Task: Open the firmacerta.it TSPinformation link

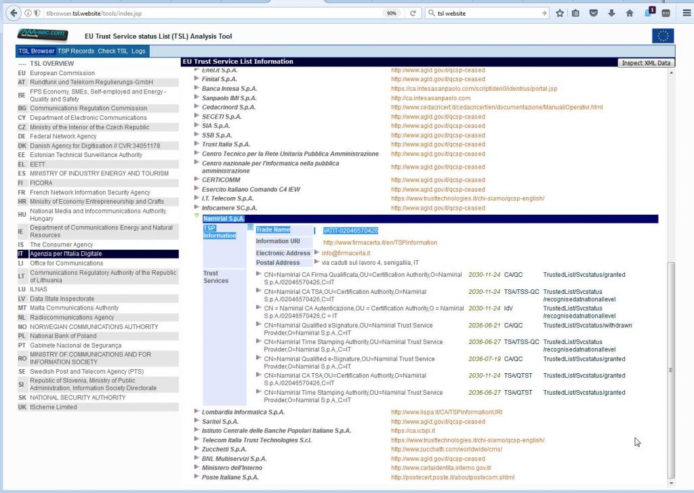Action: (380, 242)
